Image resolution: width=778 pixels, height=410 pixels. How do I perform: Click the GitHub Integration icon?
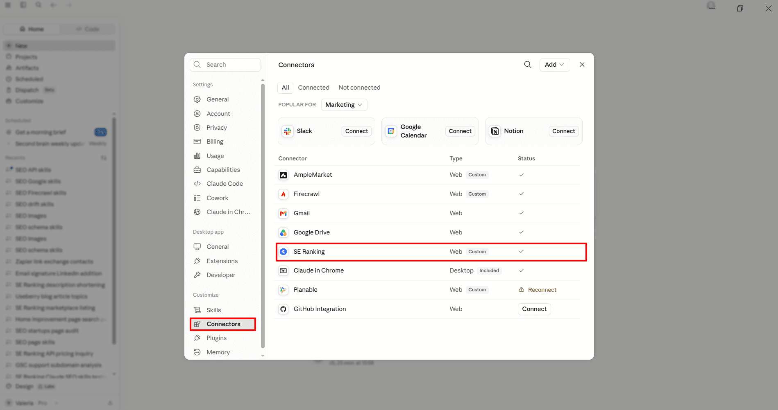[283, 309]
